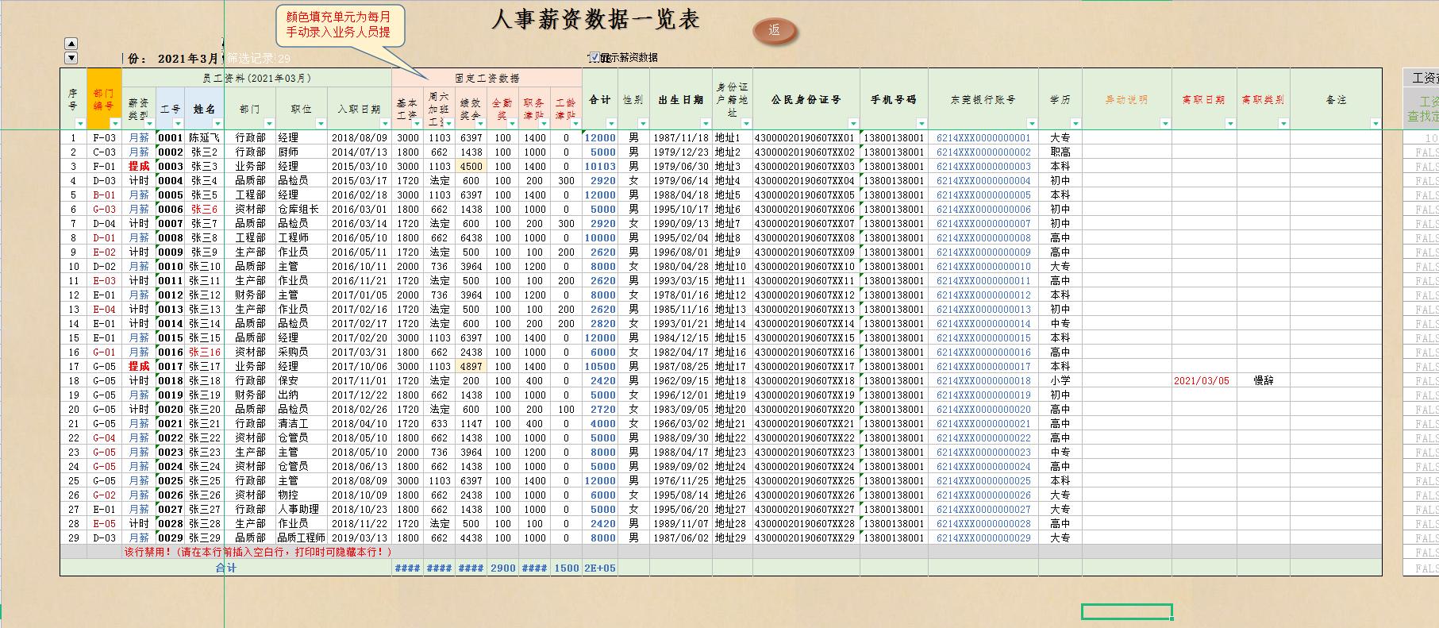Select the total cell 10500

coord(600,367)
